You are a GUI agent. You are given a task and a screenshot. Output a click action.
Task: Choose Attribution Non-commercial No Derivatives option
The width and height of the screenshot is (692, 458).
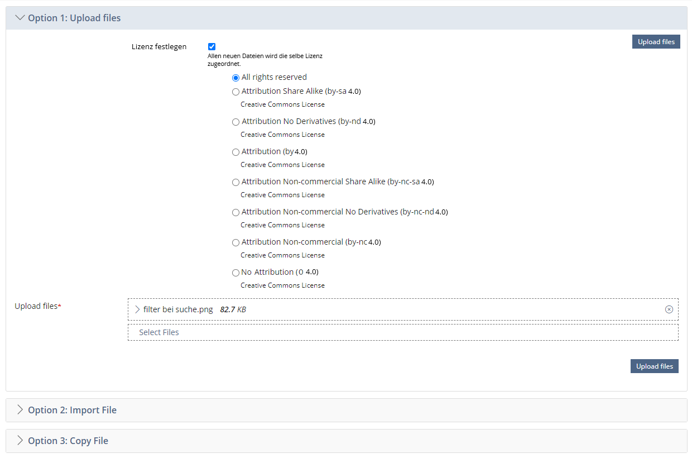pyautogui.click(x=236, y=212)
